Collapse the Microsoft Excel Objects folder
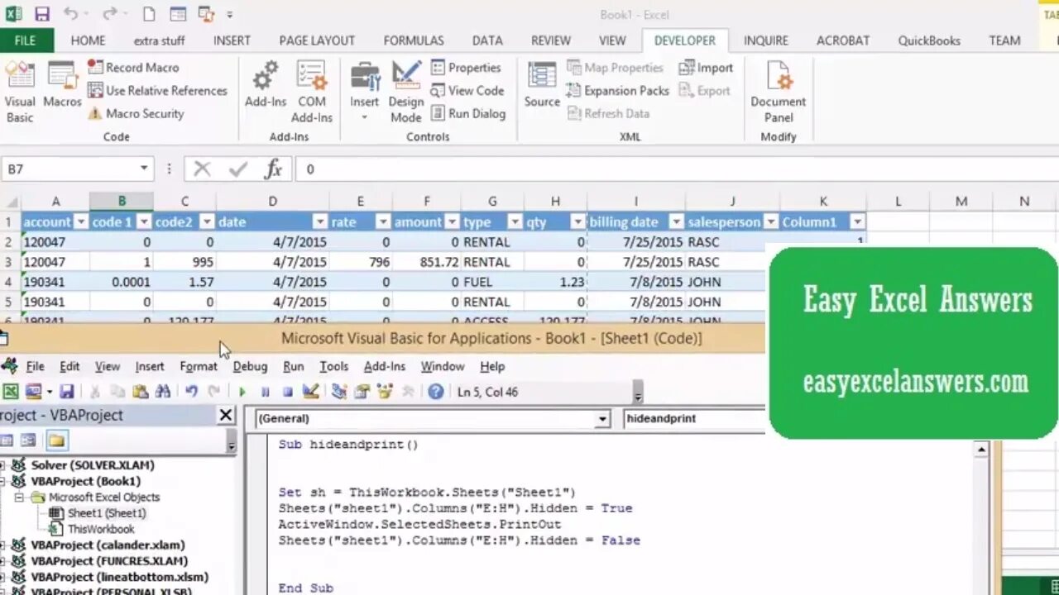Screen dimensions: 1059x595 click(x=19, y=497)
